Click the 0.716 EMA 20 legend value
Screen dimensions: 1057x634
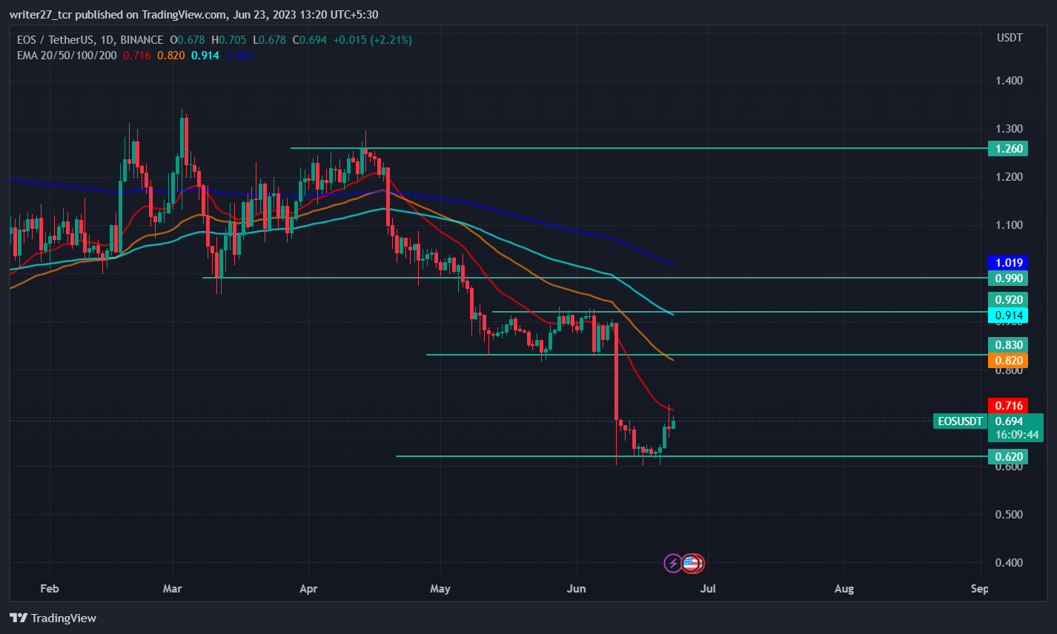coord(137,55)
